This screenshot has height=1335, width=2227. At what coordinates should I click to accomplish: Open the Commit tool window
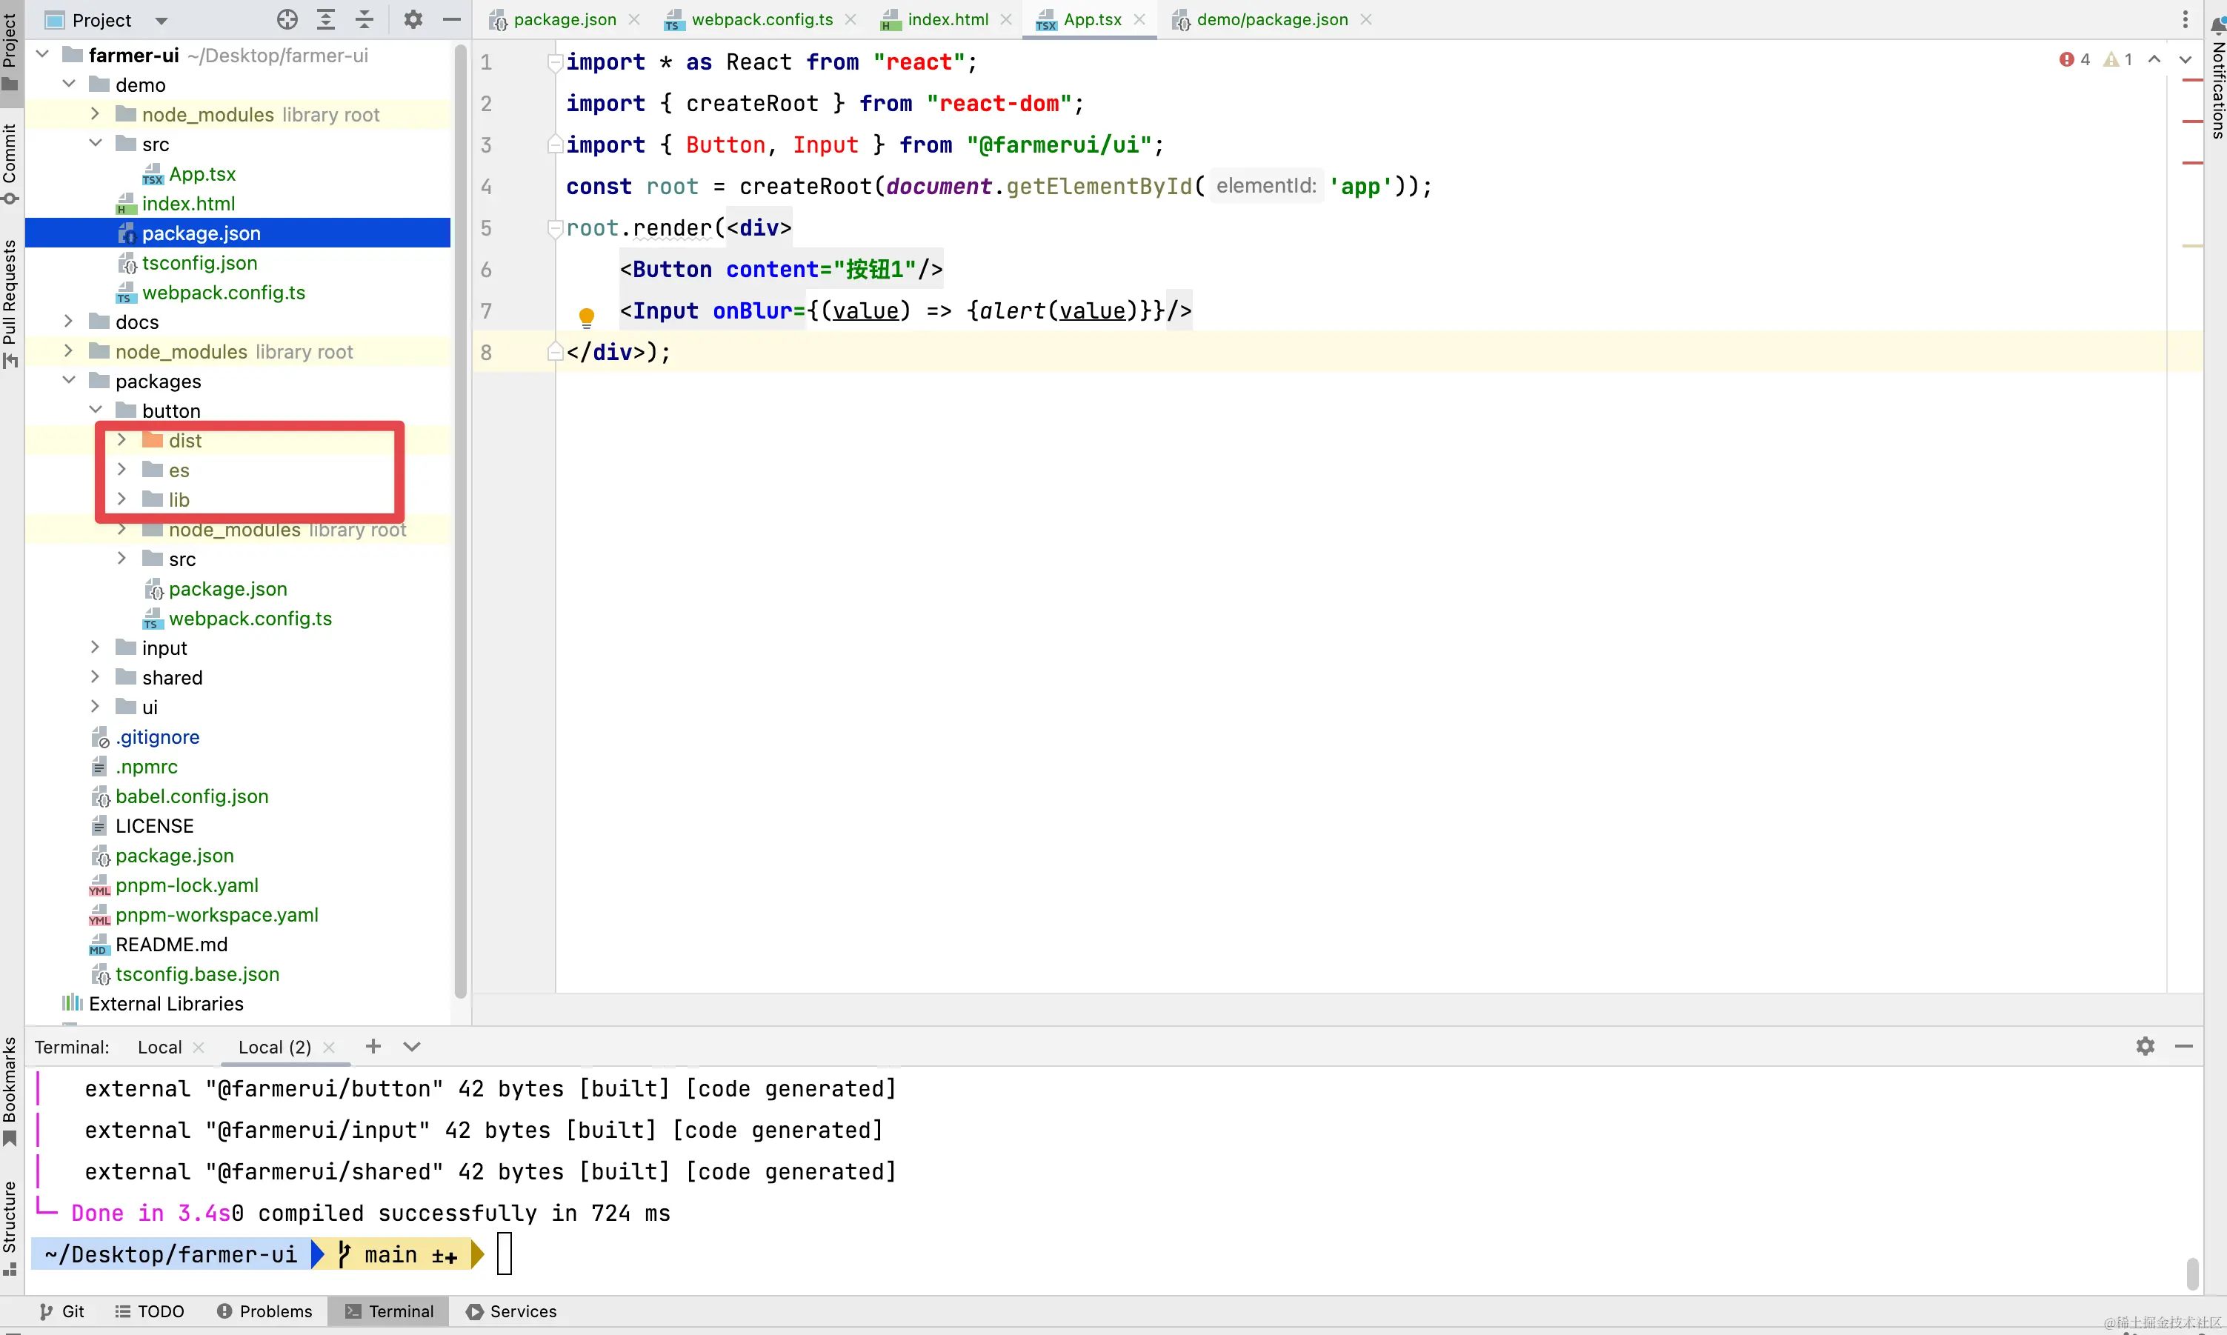coord(10,164)
